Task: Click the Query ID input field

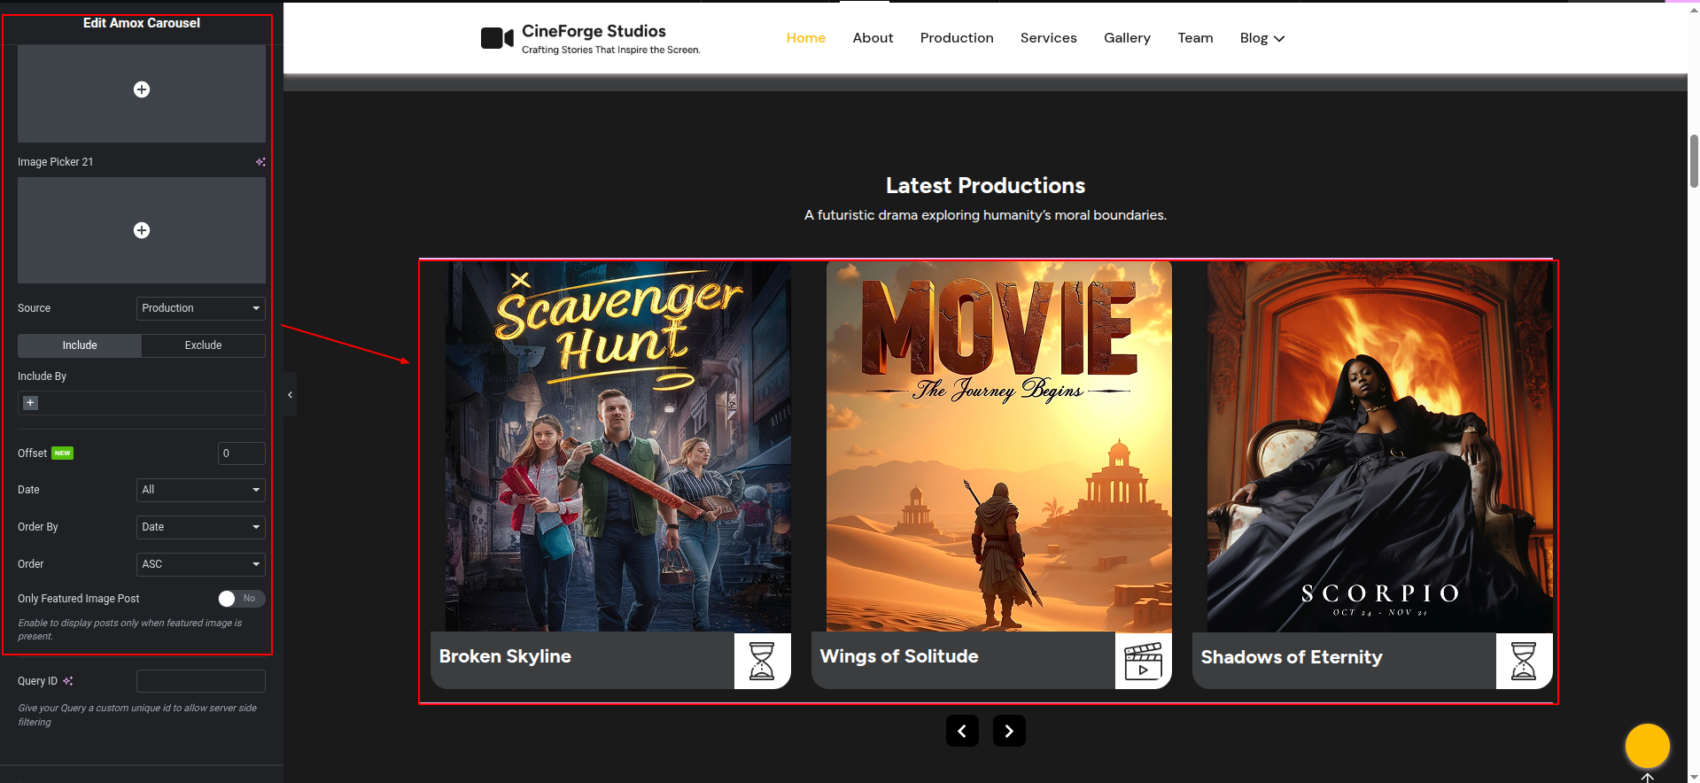Action: pyautogui.click(x=200, y=681)
